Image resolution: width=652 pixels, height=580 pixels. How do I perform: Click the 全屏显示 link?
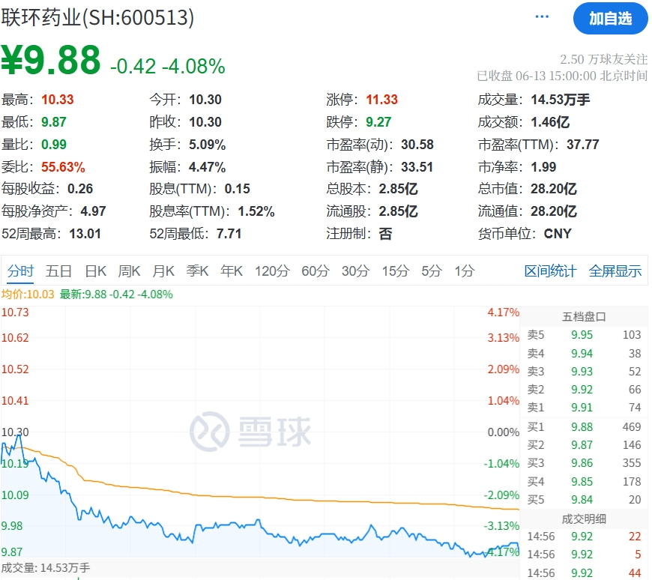tap(615, 271)
